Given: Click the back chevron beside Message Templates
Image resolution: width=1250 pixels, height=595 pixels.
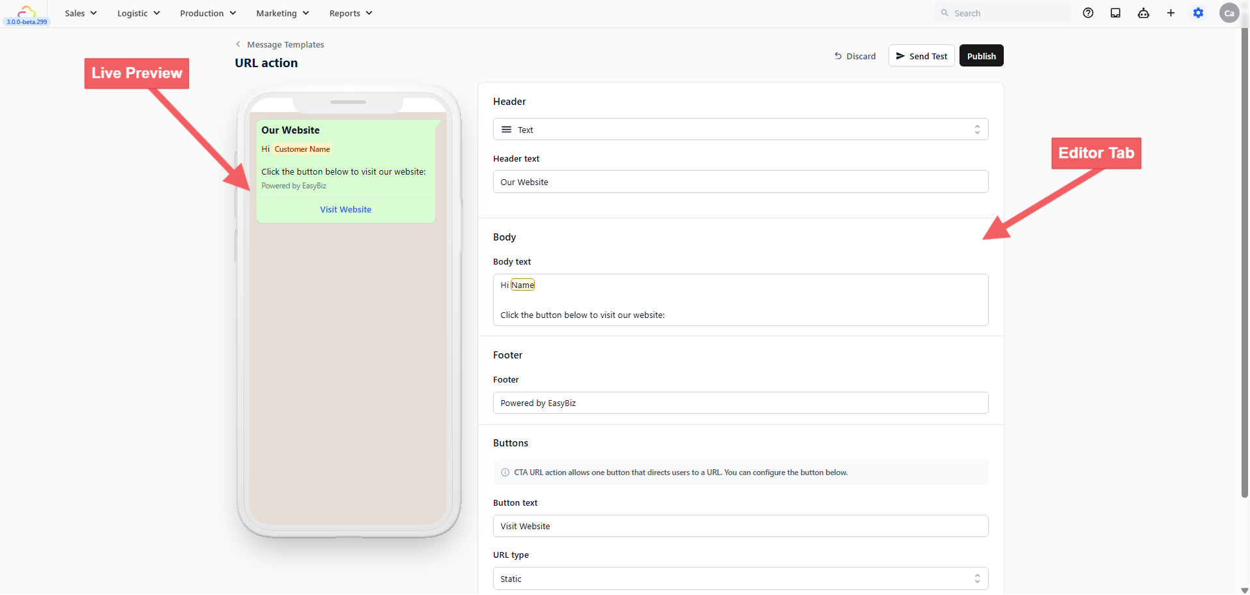Looking at the screenshot, I should tap(238, 44).
